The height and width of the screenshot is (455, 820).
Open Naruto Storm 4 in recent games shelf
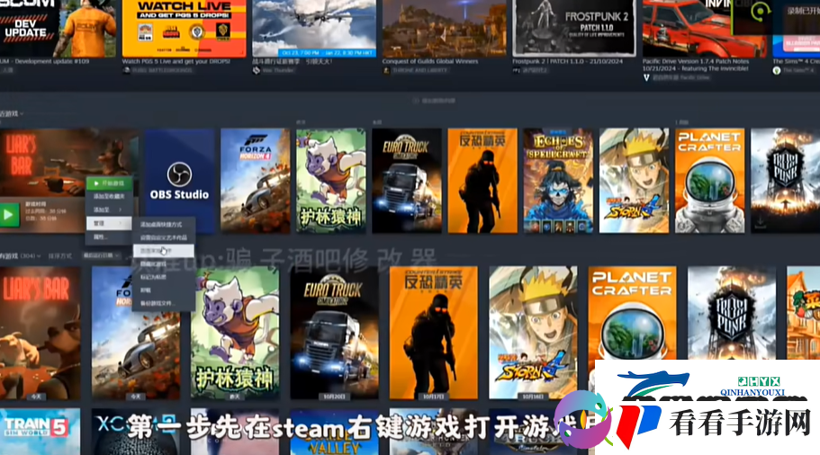634,181
